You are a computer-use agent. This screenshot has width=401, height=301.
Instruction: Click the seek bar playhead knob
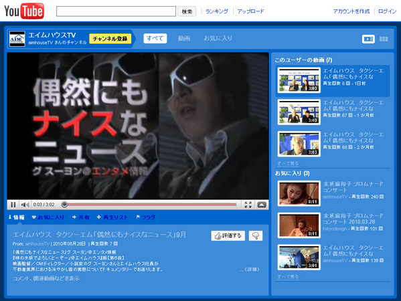coord(64,205)
